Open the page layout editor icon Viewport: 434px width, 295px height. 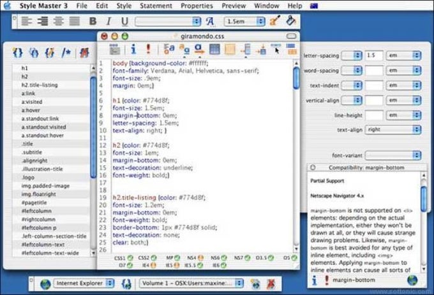click(x=291, y=49)
